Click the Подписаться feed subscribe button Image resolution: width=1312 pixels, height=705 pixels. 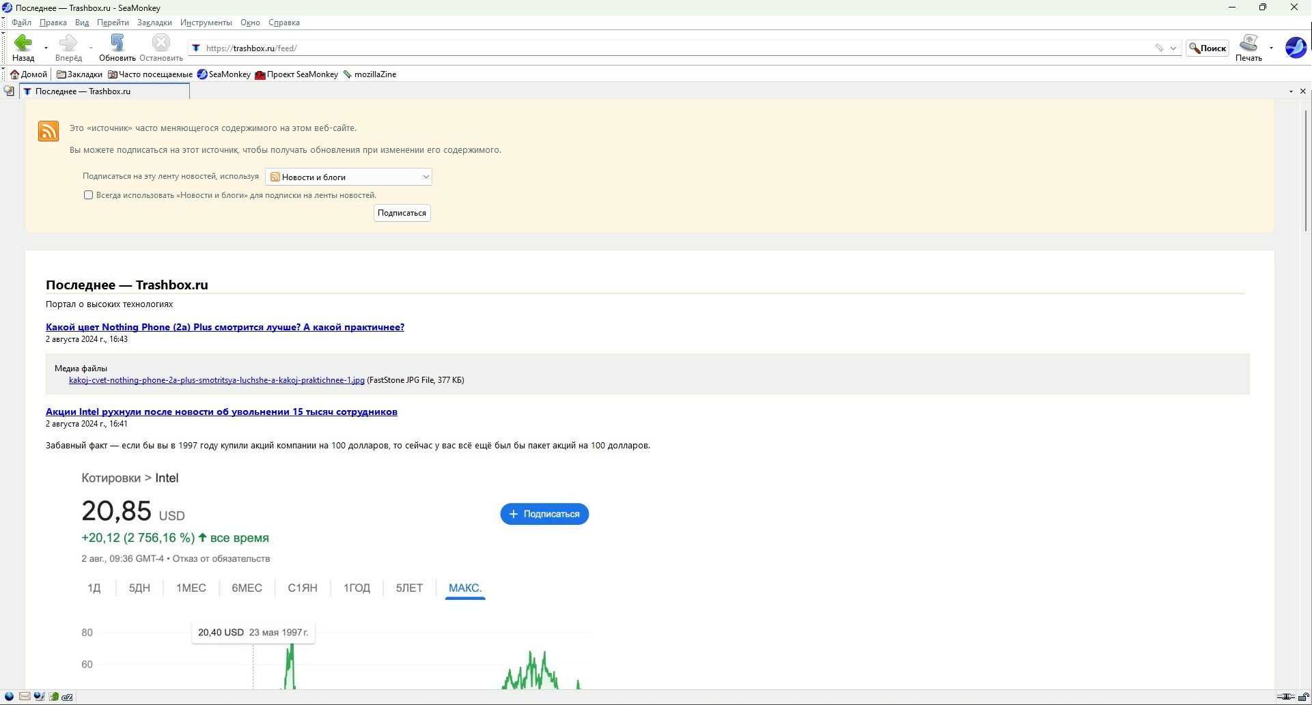click(402, 213)
